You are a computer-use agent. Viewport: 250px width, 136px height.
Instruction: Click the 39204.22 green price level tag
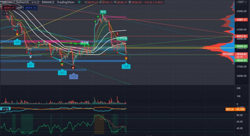(x=241, y=46)
